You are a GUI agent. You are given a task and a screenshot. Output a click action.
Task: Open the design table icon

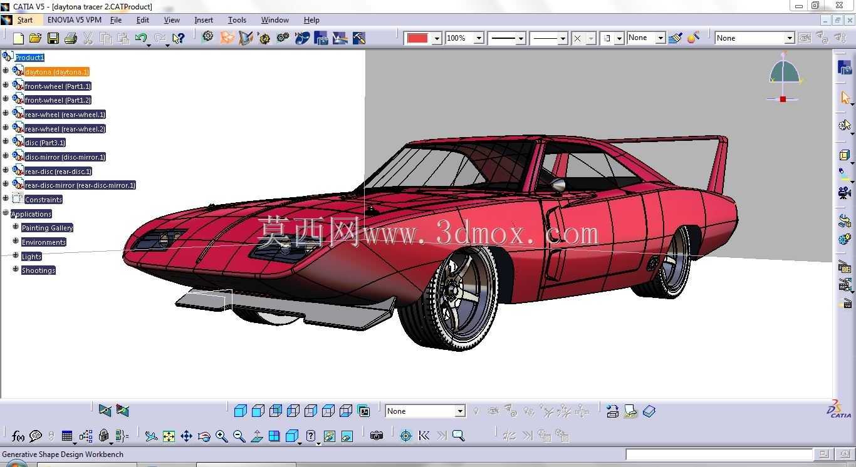point(67,436)
